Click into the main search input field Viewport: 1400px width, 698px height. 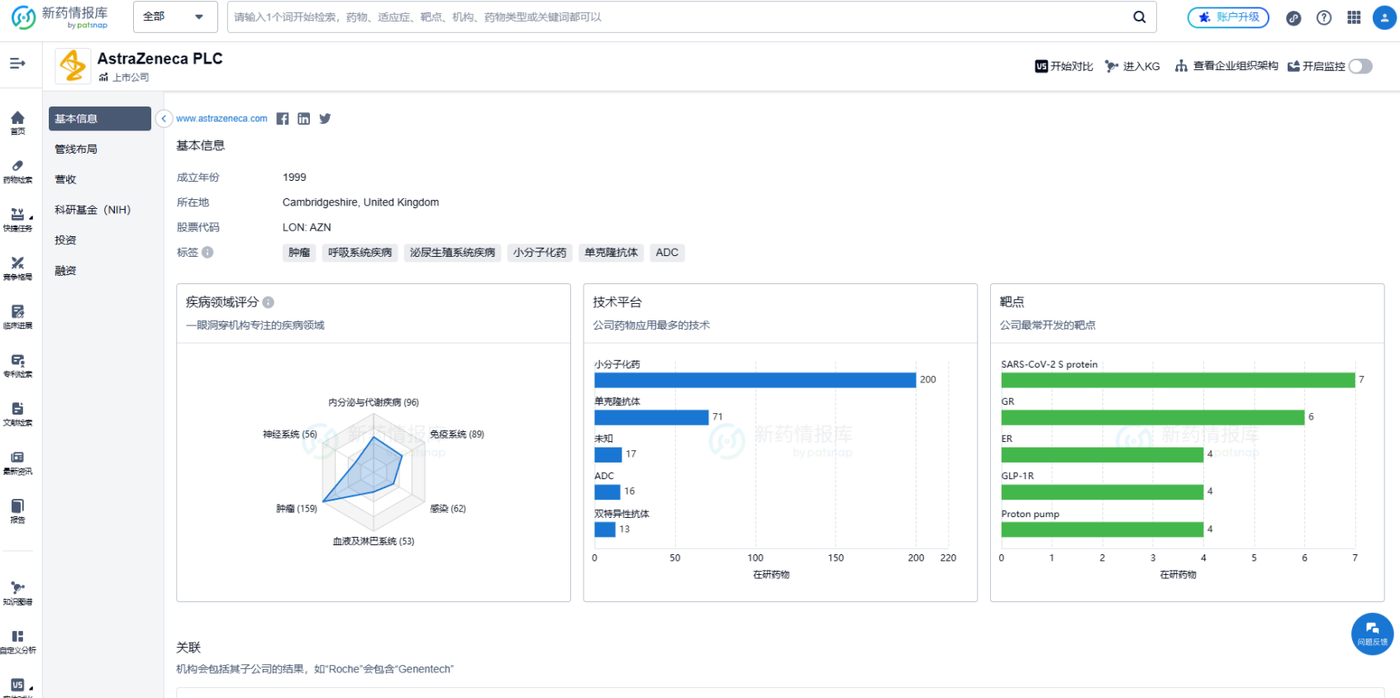678,17
